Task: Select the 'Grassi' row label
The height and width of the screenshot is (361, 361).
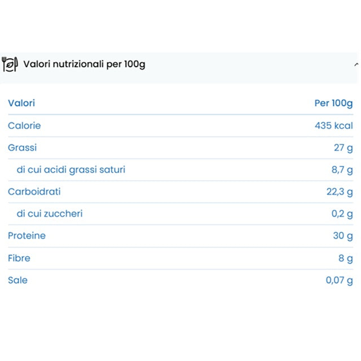Action: tap(22, 148)
